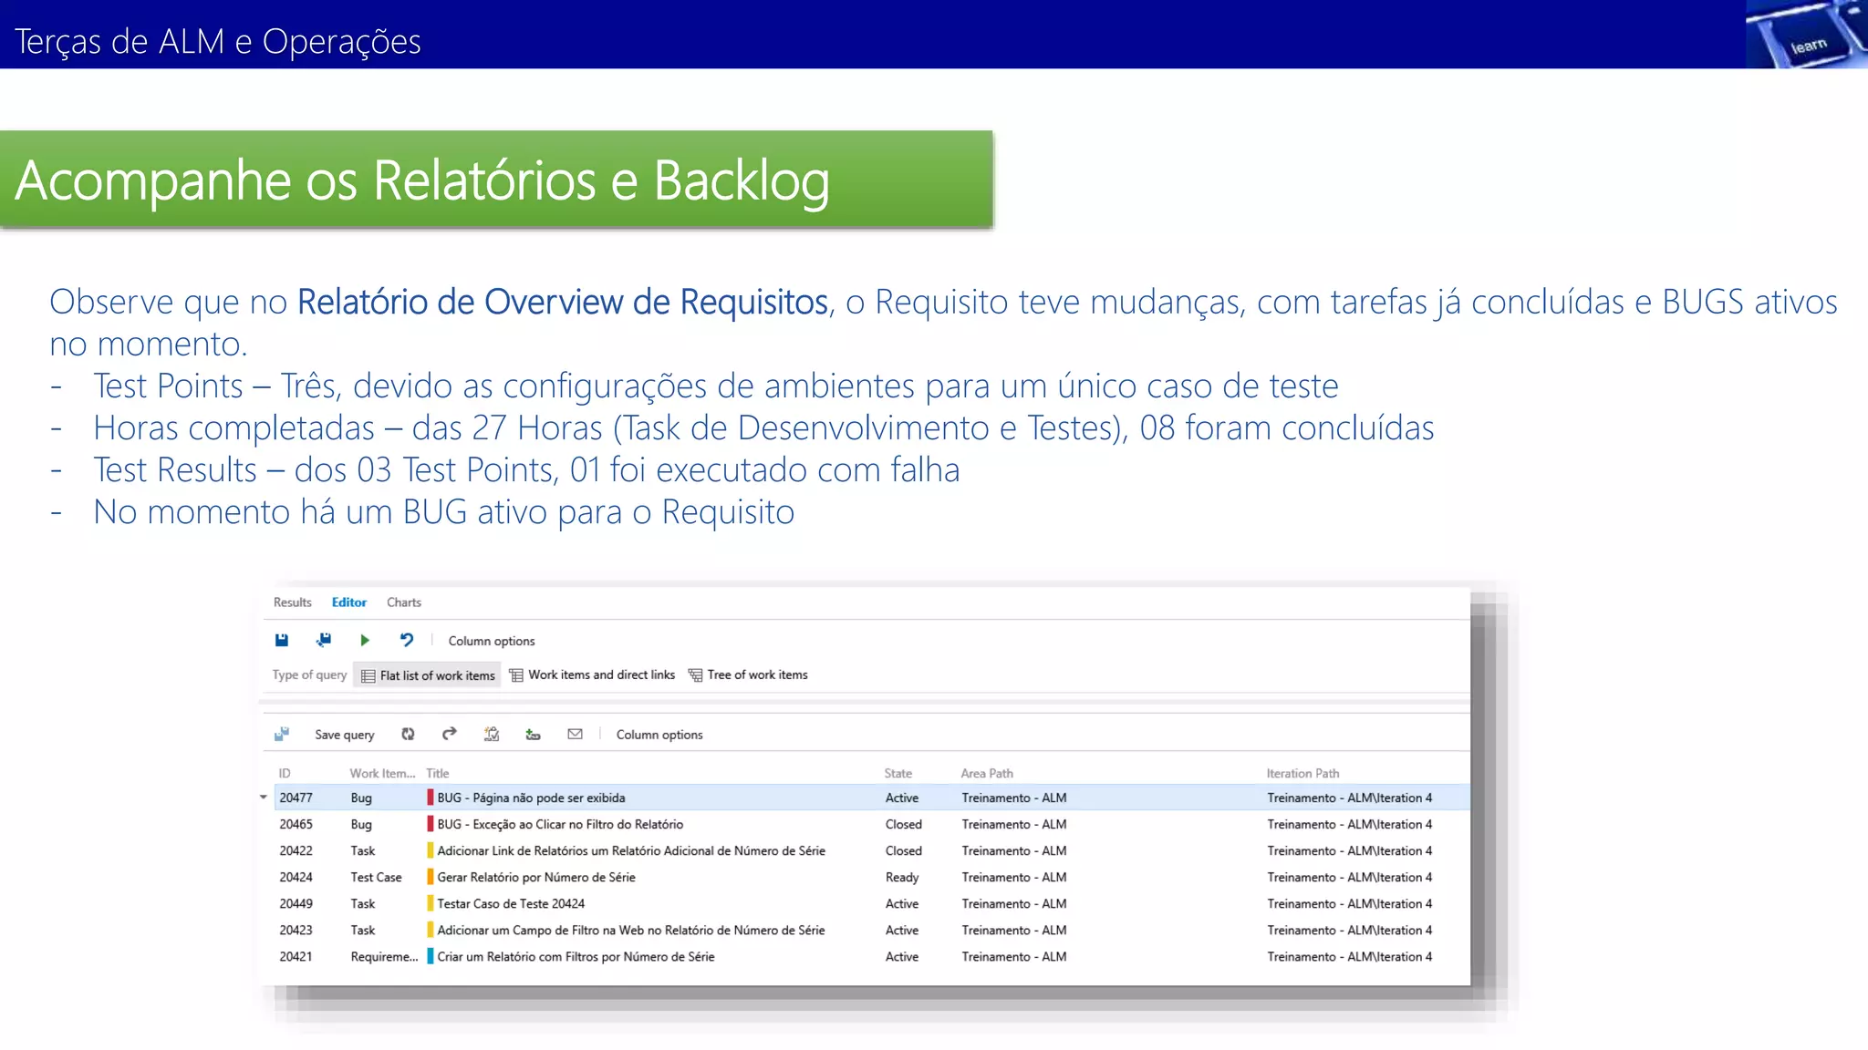Click Treinamento - ALM area path of row 20421
The height and width of the screenshot is (1050, 1868).
(x=1013, y=956)
